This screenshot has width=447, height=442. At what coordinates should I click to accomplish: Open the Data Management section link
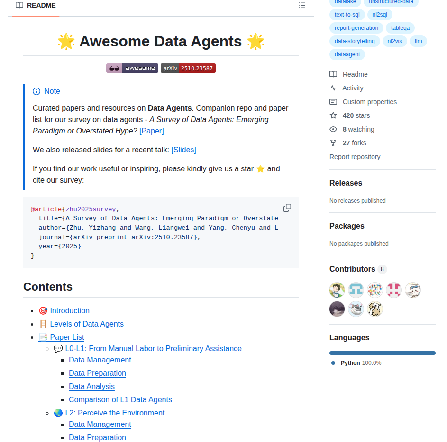[x=100, y=360]
